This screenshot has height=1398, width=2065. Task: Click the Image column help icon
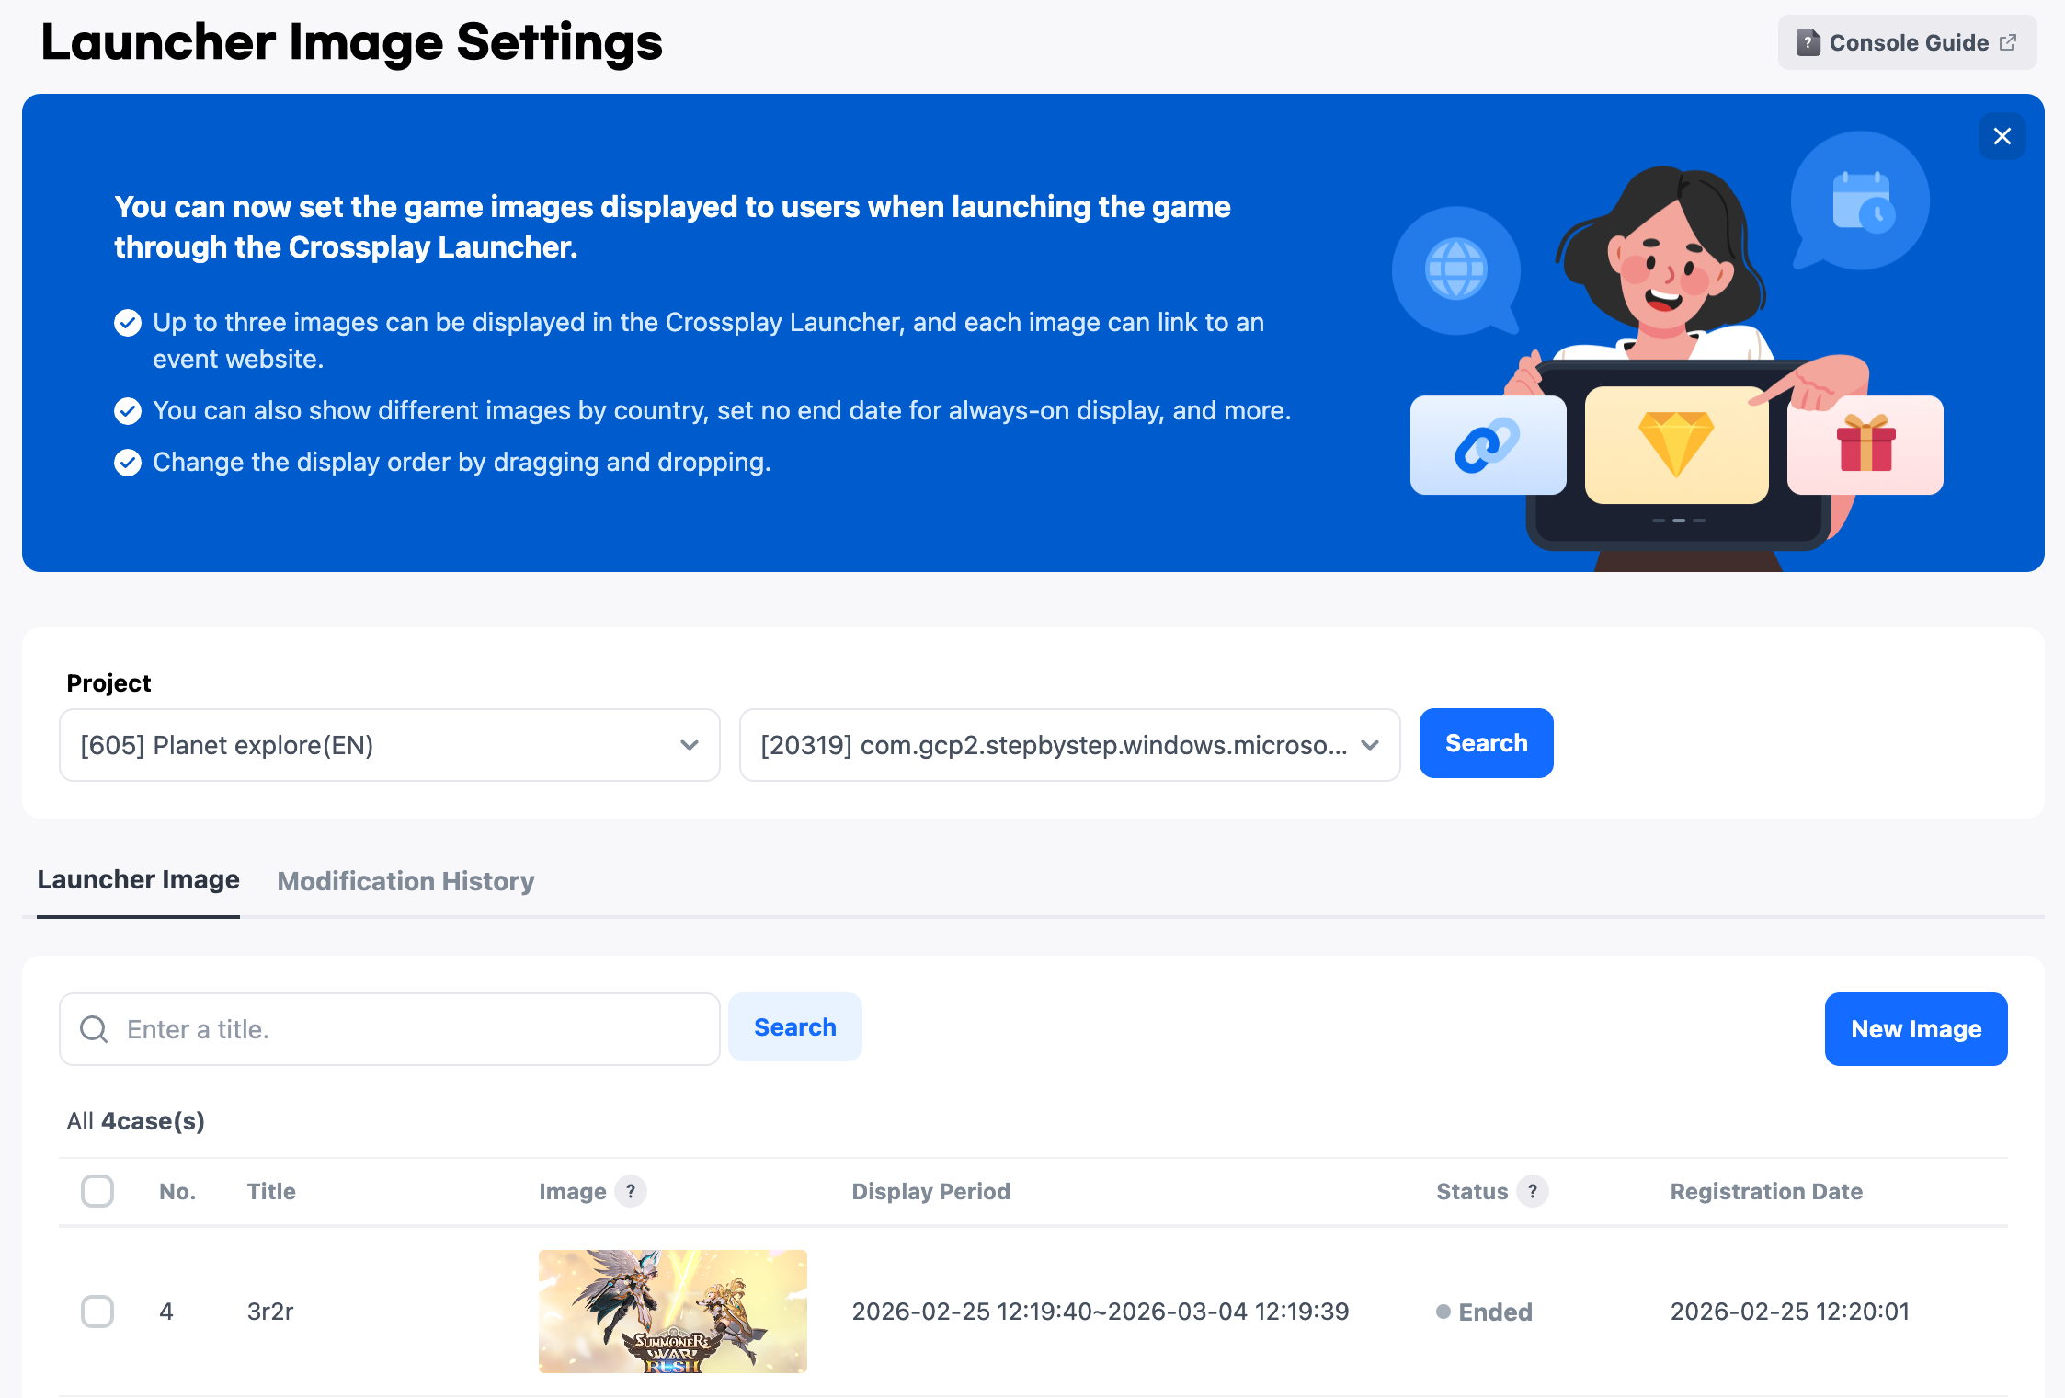(631, 1191)
